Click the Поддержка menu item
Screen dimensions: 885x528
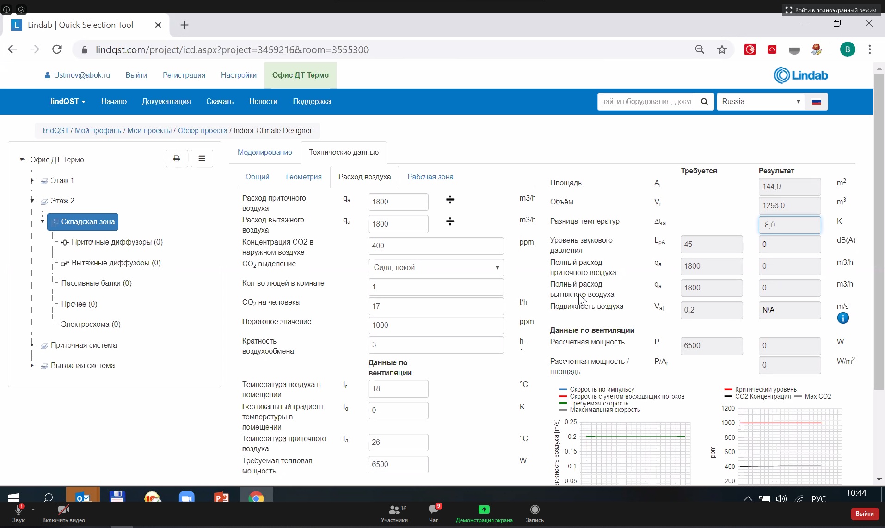312,102
